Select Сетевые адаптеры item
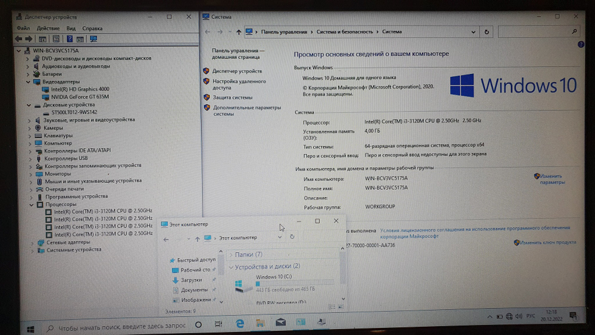595x335 pixels. tap(68, 242)
